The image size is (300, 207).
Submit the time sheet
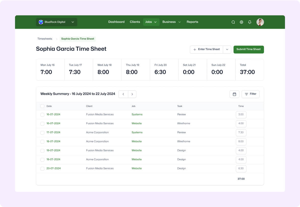point(249,49)
